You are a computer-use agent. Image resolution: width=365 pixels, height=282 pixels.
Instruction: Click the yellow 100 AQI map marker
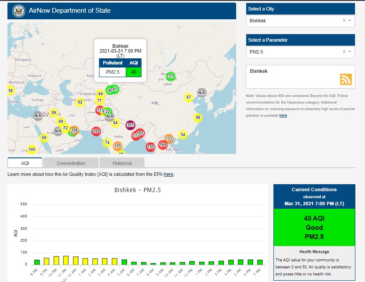32,150
